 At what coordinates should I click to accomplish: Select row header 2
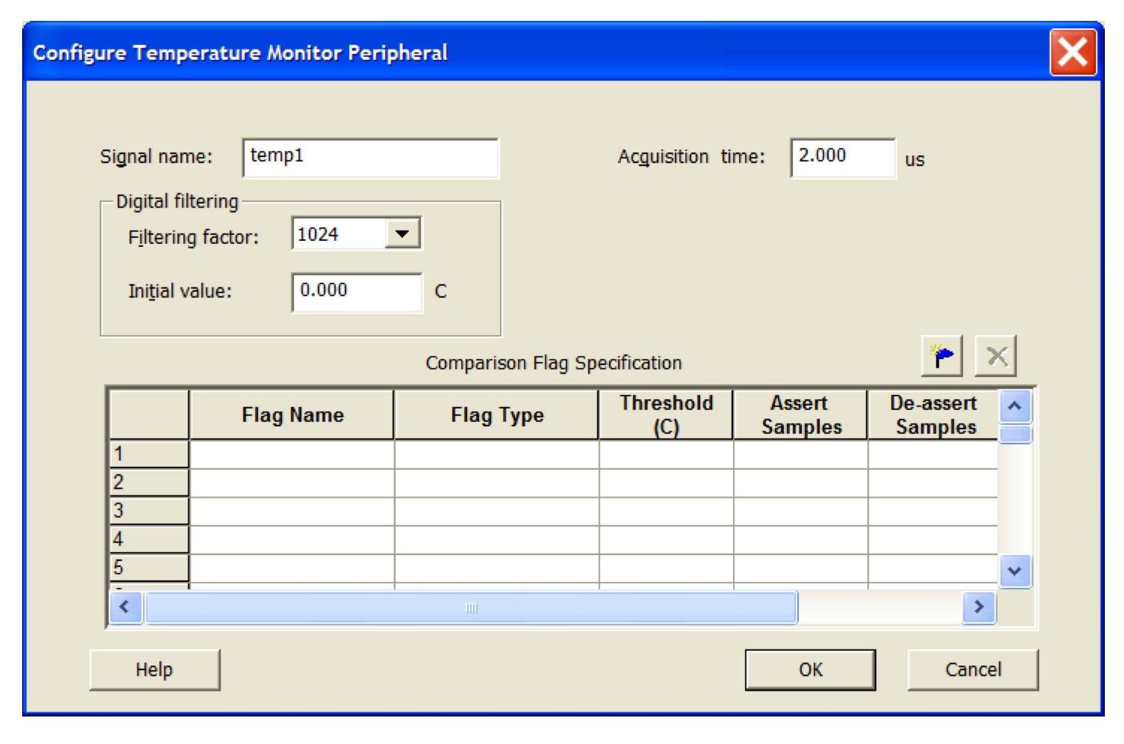click(x=149, y=482)
